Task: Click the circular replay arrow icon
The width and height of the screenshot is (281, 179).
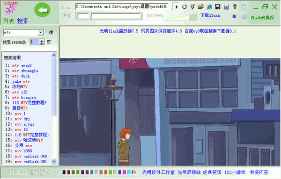Action: (185, 7)
